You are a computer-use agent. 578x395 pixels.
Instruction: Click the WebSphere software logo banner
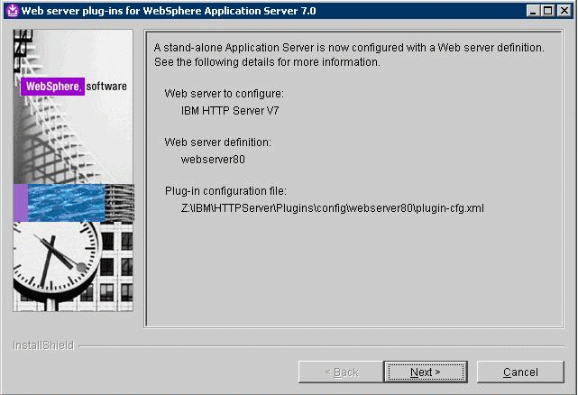coord(74,87)
